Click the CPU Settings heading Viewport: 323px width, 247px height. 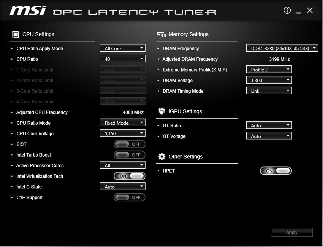point(38,34)
